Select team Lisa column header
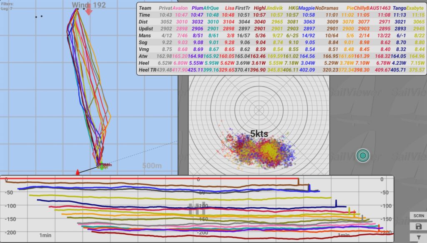This screenshot has width=427, height=243. point(230,8)
